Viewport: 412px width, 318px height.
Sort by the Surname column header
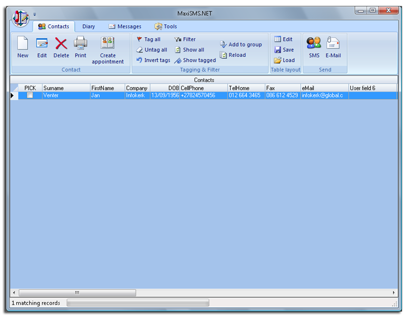66,88
